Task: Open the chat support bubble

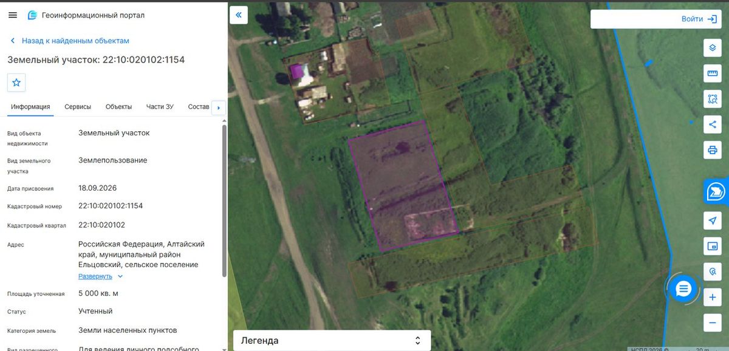Action: coord(683,288)
